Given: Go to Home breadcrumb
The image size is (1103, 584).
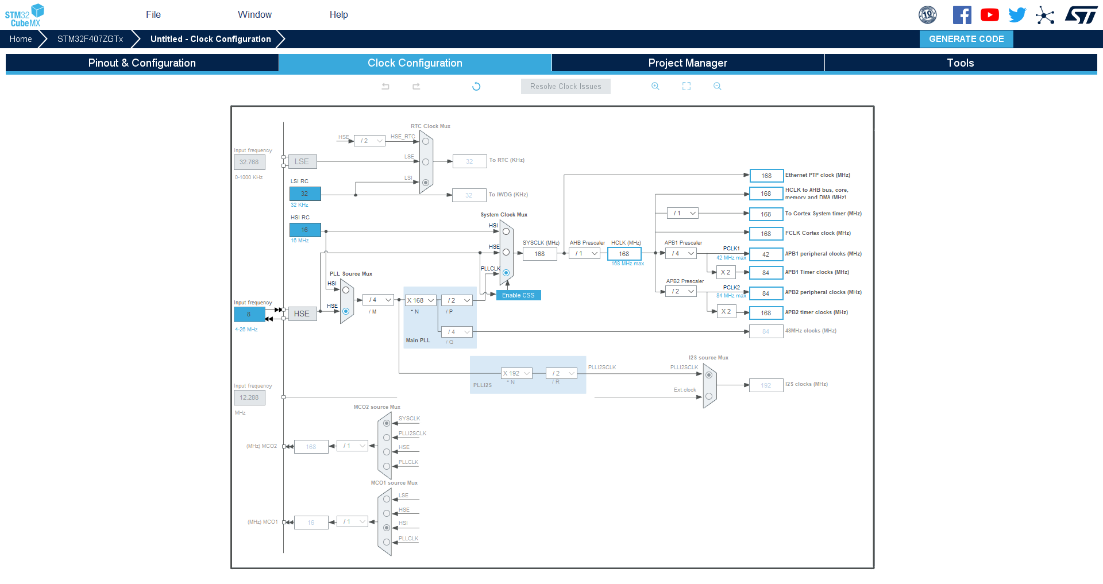Looking at the screenshot, I should click(x=21, y=39).
